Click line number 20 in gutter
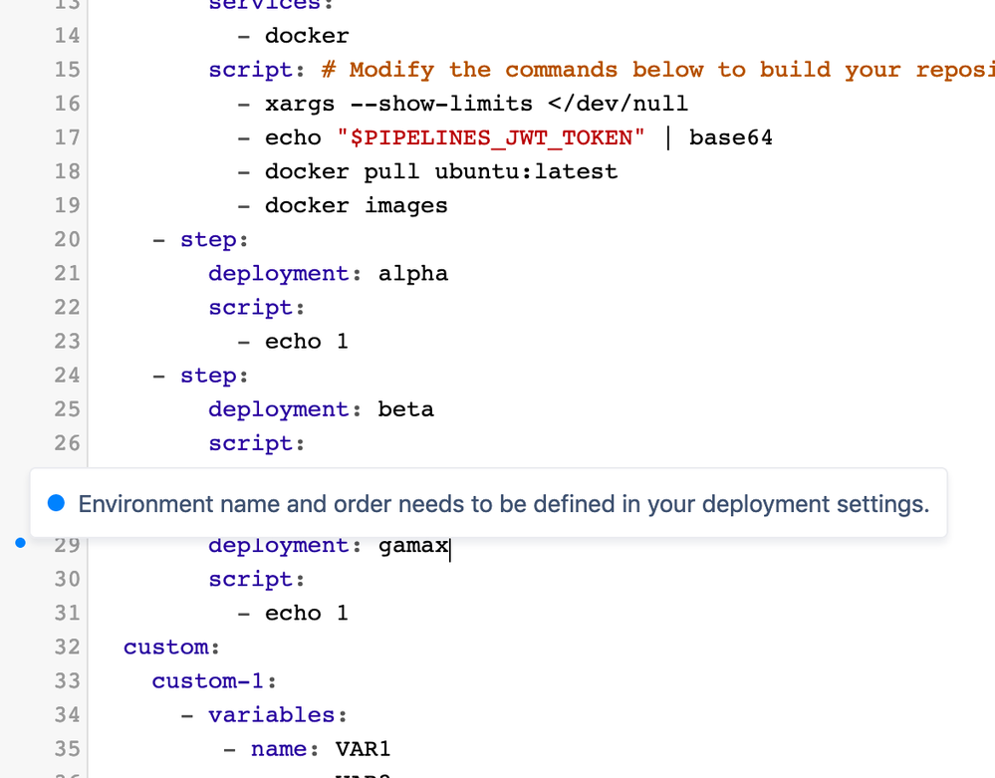Viewport: 995px width, 778px height. pos(68,239)
